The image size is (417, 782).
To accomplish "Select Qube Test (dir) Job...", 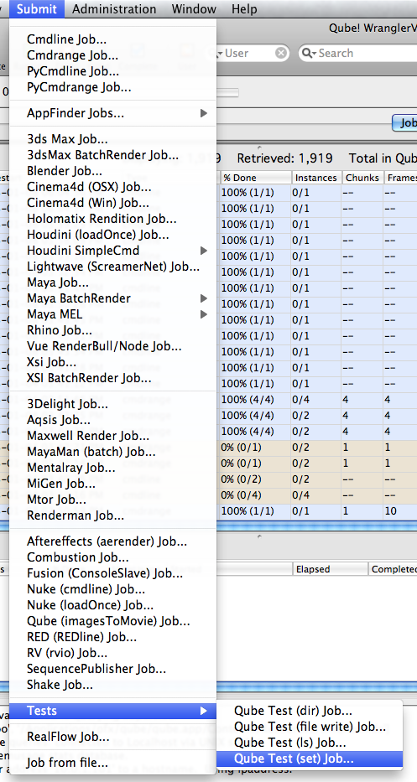I will coord(309,711).
